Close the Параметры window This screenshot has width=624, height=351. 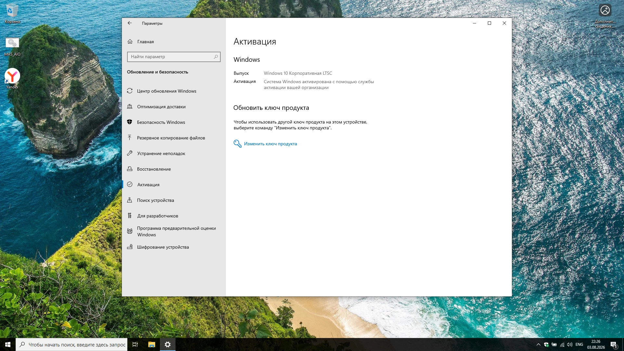pos(504,23)
